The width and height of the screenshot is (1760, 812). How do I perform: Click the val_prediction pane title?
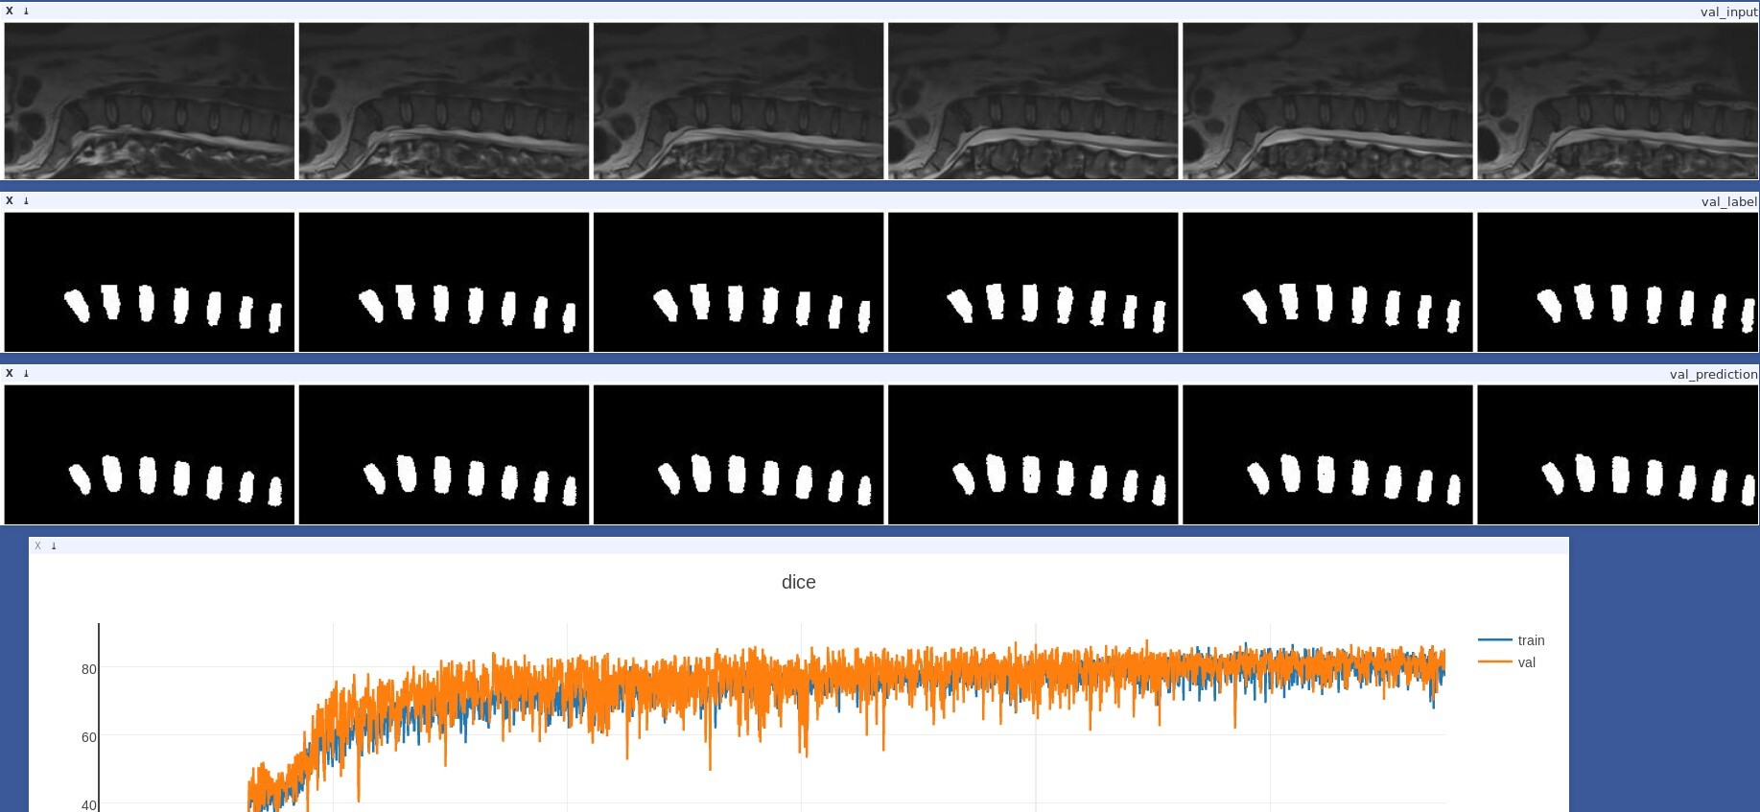[1713, 374]
